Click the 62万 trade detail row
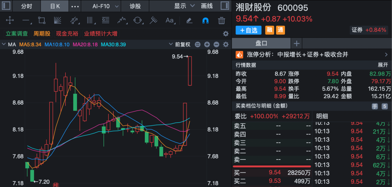This screenshot has width=392, height=187. tap(352, 165)
